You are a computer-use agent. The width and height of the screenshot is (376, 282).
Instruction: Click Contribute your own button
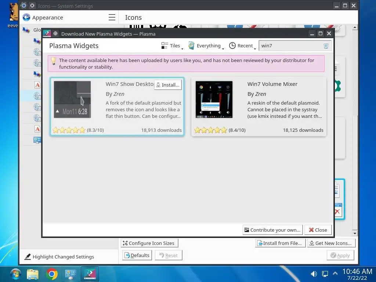click(273, 230)
